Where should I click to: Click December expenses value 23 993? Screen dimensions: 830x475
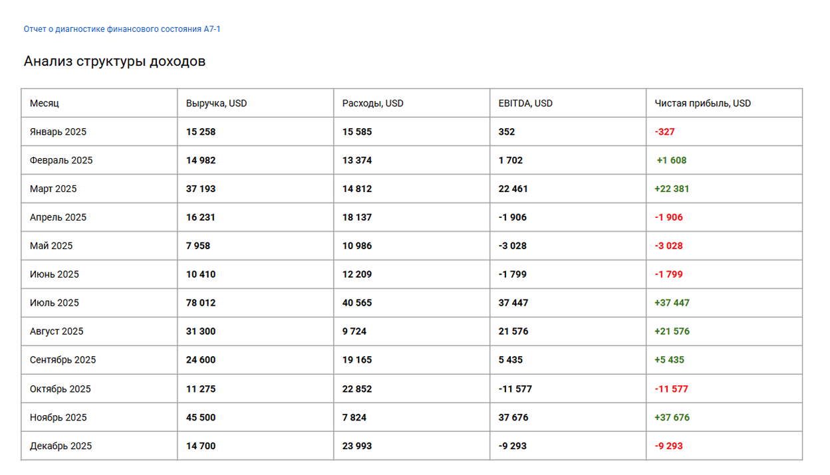(357, 446)
